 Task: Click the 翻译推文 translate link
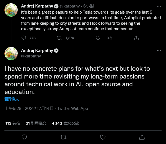click(12, 99)
